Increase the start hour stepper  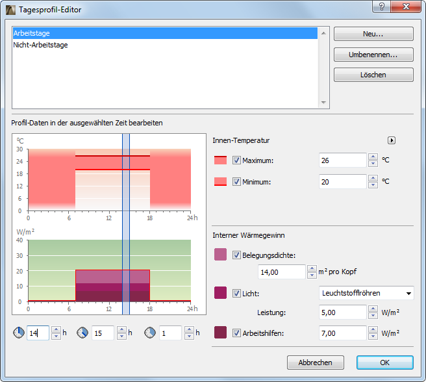(x=56, y=329)
